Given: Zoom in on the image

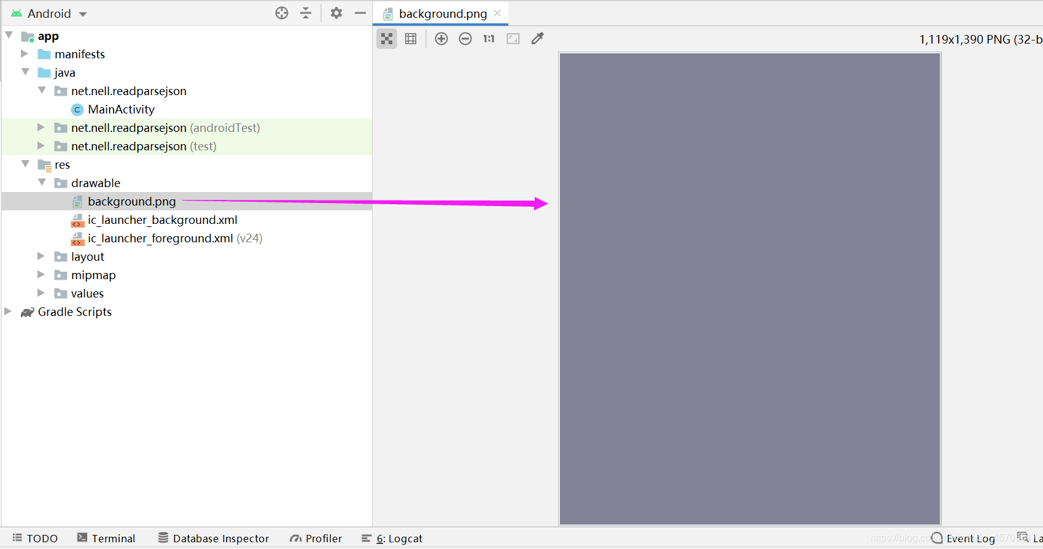Looking at the screenshot, I should (x=441, y=39).
